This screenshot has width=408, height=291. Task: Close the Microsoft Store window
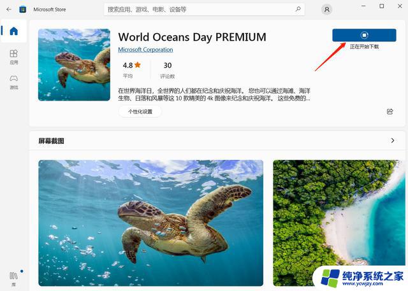click(400, 6)
